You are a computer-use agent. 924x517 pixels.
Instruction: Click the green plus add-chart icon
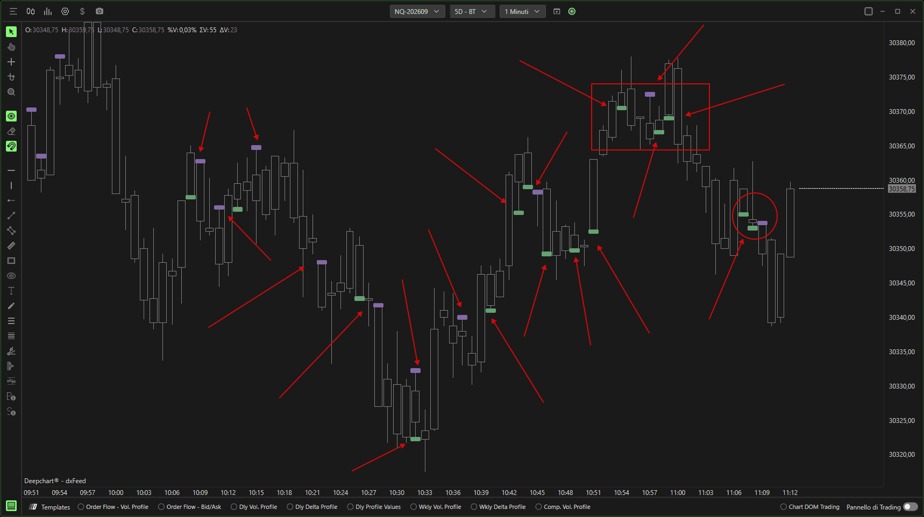pos(572,11)
